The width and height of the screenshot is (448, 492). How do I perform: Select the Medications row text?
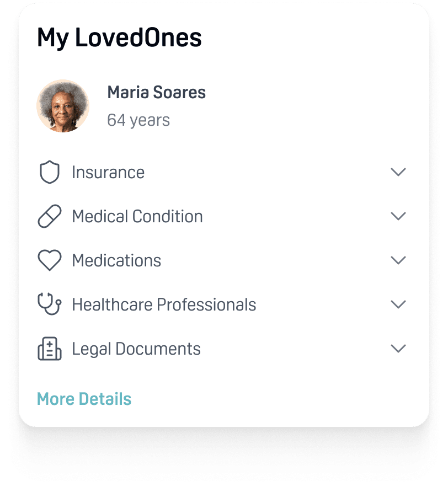click(x=116, y=260)
